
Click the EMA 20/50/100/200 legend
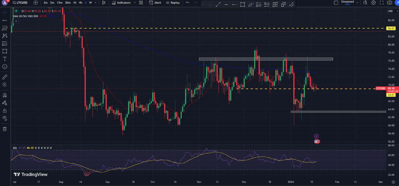point(26,16)
